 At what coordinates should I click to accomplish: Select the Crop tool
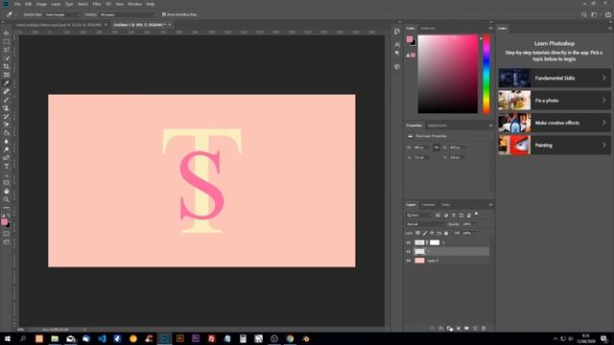click(x=7, y=66)
